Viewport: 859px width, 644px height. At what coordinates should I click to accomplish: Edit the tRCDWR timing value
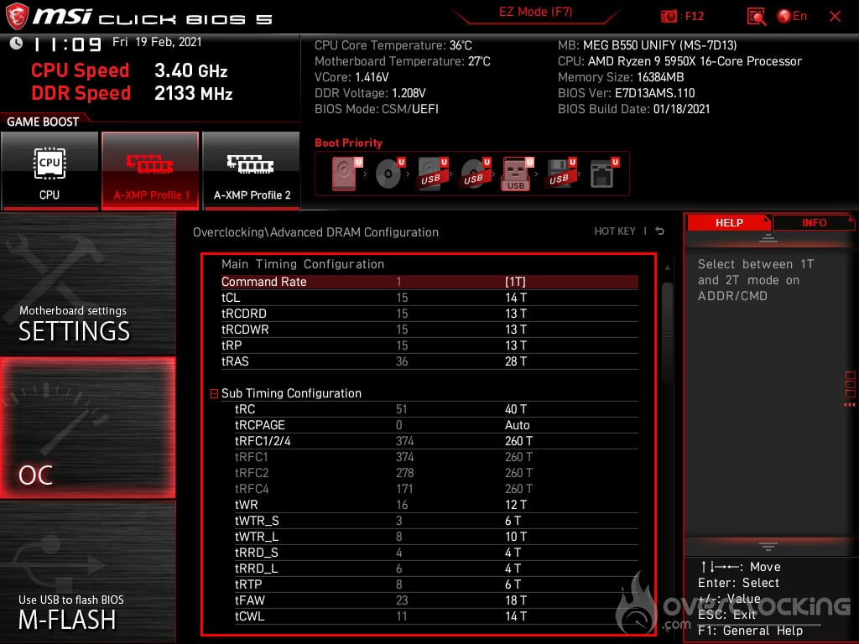516,329
